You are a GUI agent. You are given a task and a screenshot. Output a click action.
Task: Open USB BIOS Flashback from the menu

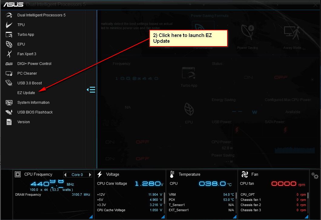[35, 112]
